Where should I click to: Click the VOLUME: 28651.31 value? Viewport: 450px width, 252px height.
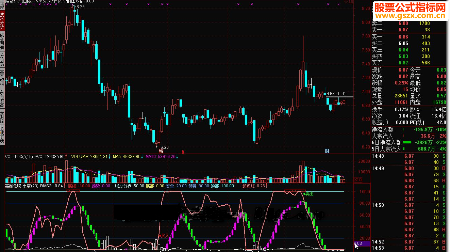click(x=89, y=157)
